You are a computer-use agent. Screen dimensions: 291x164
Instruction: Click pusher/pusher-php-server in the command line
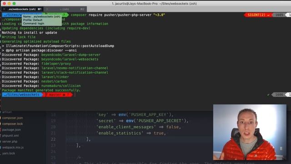tap(128, 15)
